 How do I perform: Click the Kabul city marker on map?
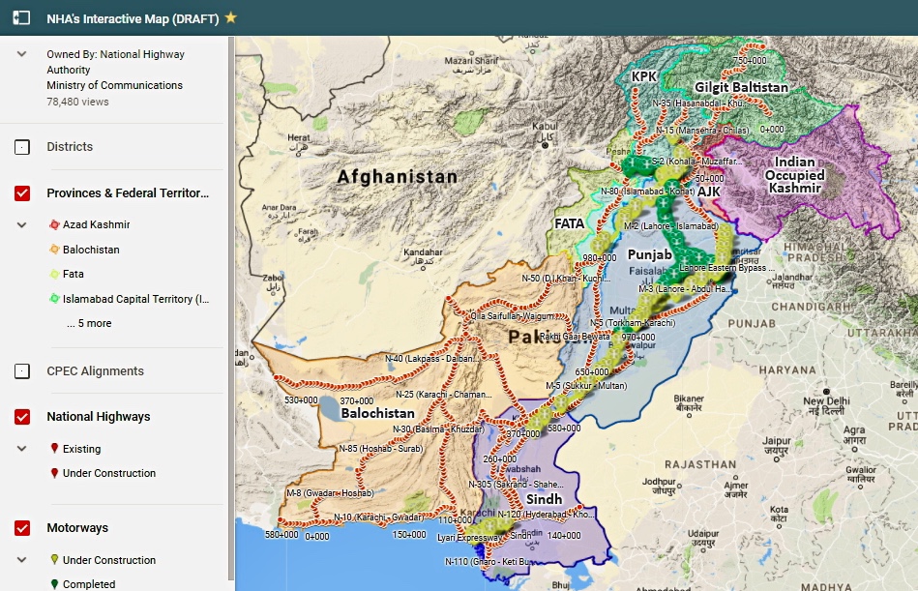click(x=545, y=145)
